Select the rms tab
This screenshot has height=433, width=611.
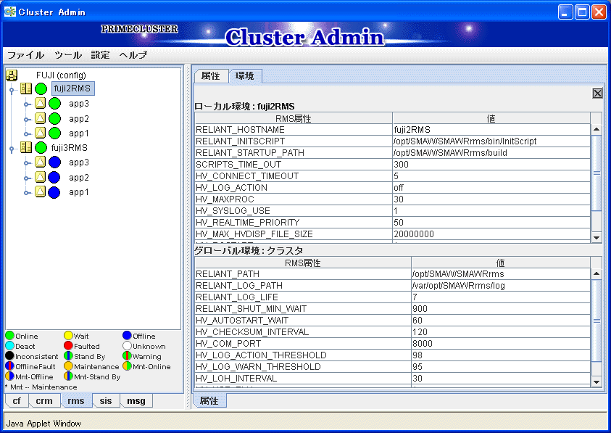[76, 401]
